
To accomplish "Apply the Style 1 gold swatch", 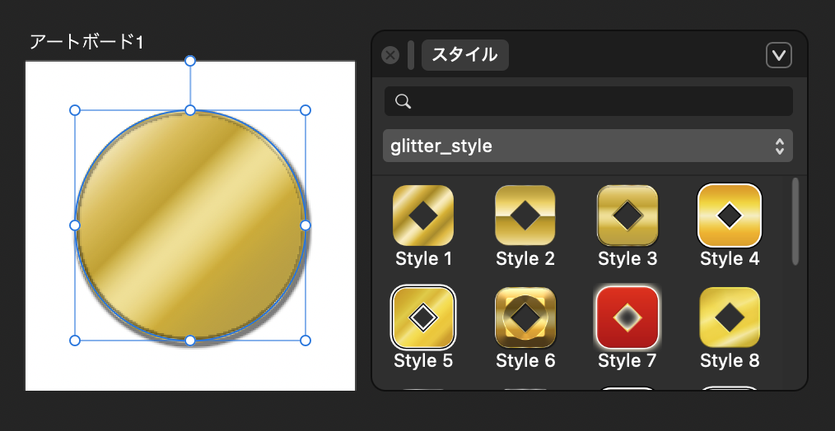I will coord(422,215).
